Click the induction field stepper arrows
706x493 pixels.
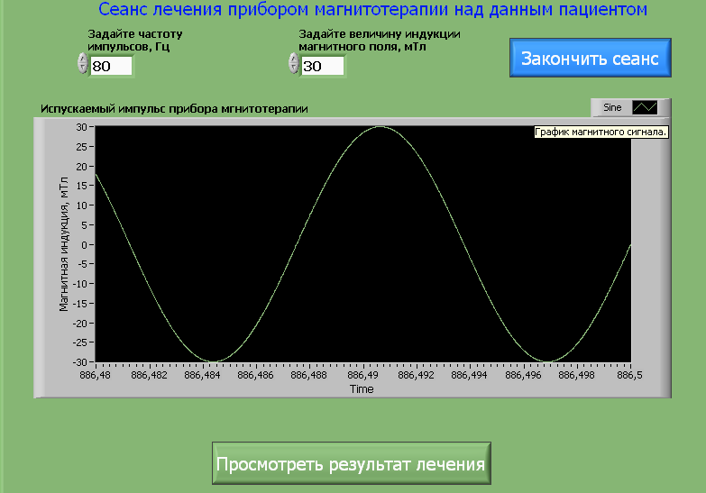click(x=294, y=63)
